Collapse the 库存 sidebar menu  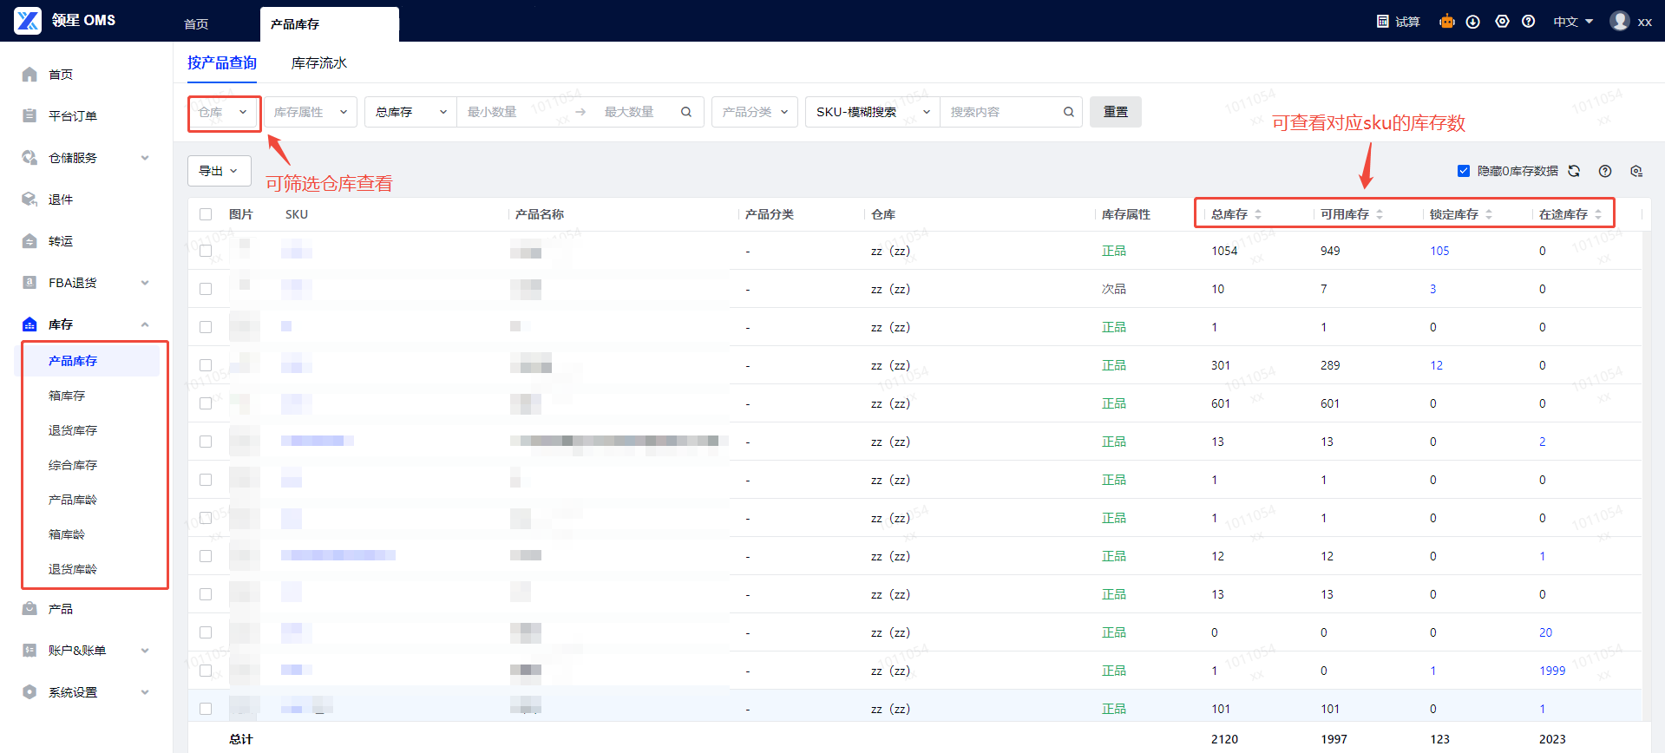[145, 324]
